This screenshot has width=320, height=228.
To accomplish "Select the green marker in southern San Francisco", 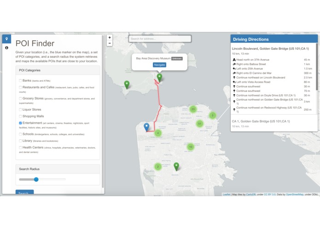I will [176, 167].
